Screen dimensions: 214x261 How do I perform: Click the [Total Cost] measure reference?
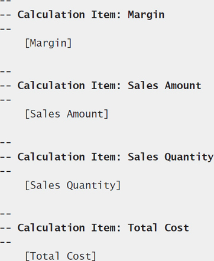tap(60, 256)
